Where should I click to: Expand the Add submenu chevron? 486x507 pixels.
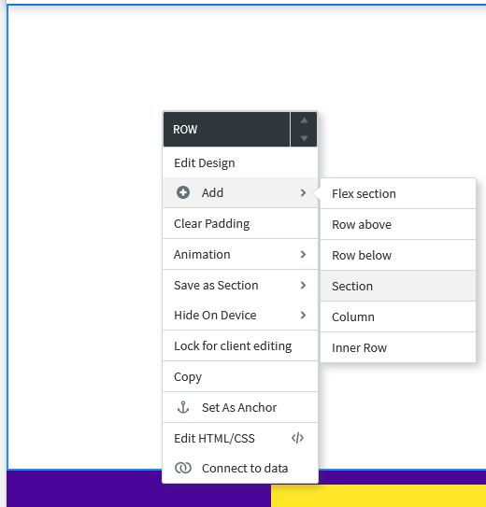[303, 192]
